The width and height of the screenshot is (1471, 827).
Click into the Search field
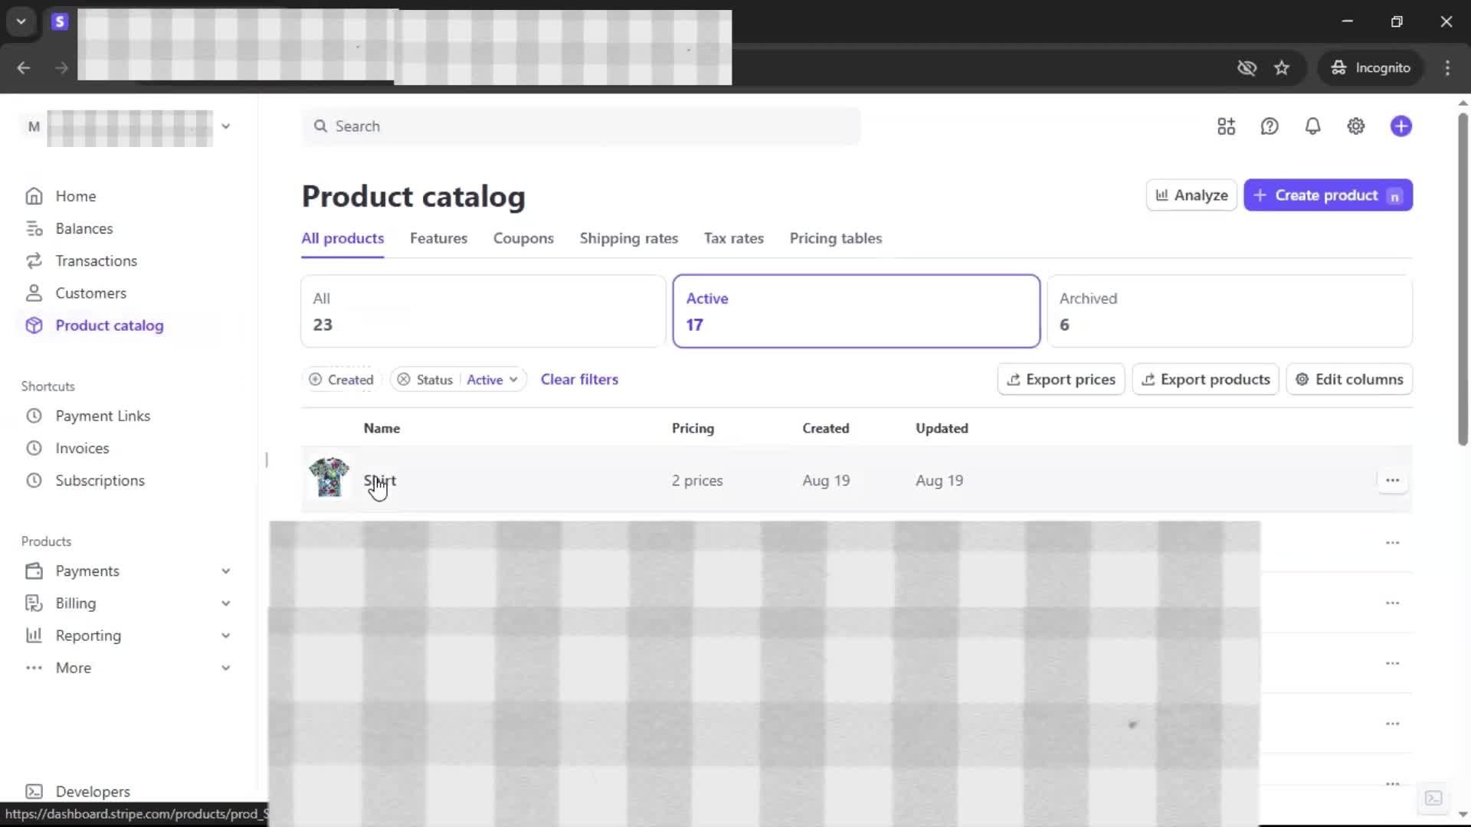pos(581,126)
